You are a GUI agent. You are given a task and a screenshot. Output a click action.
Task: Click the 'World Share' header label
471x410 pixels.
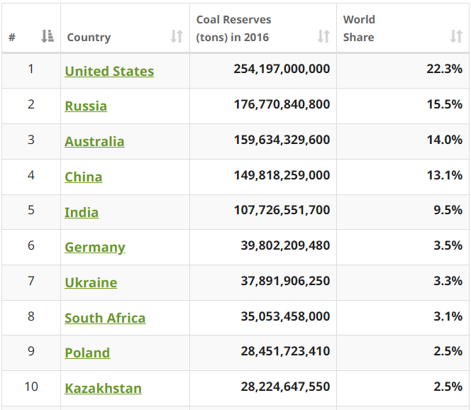pos(359,28)
